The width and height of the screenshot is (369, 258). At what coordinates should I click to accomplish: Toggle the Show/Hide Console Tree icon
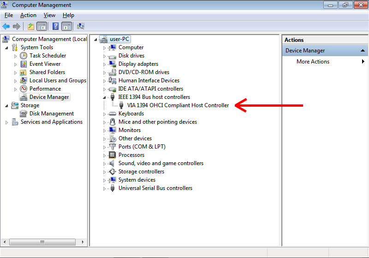[42, 26]
